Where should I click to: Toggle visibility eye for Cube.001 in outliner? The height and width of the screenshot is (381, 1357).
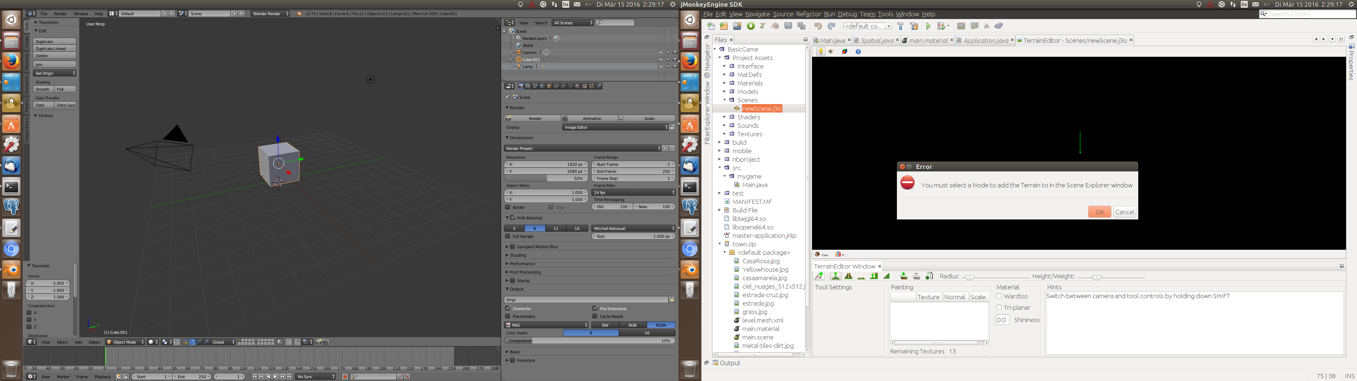coord(661,60)
